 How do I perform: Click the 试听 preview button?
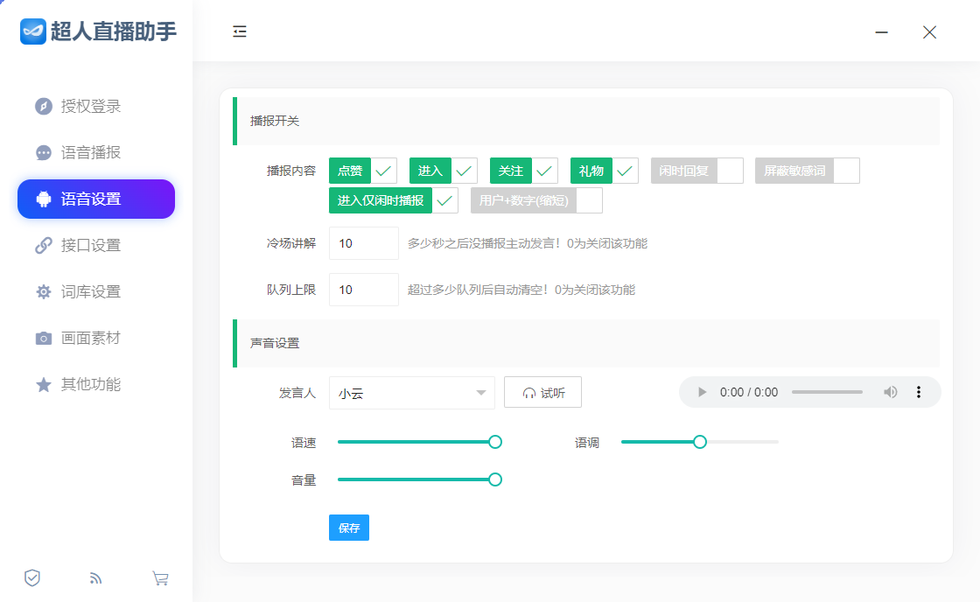click(542, 393)
